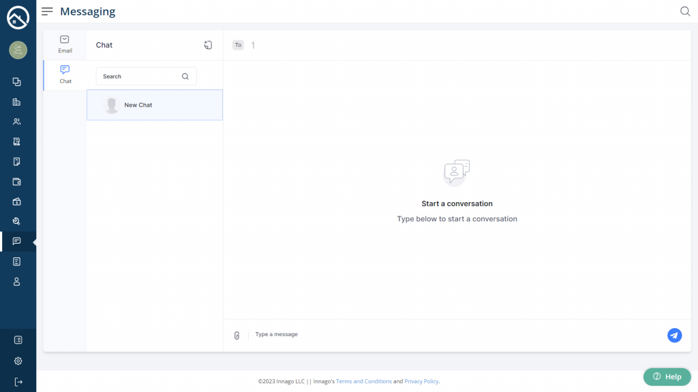Click the new chat compose icon

[208, 45]
